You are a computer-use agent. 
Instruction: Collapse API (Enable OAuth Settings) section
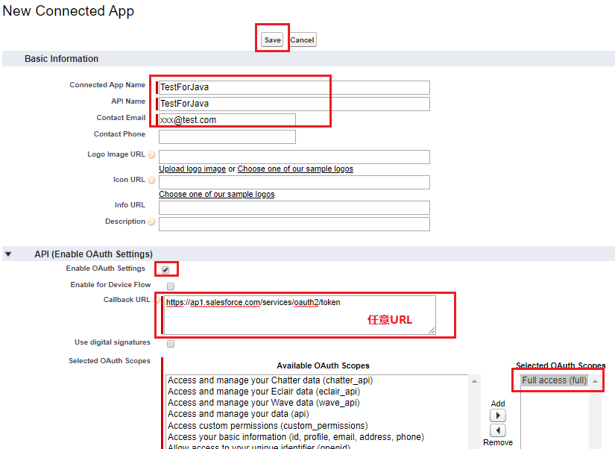(8, 254)
